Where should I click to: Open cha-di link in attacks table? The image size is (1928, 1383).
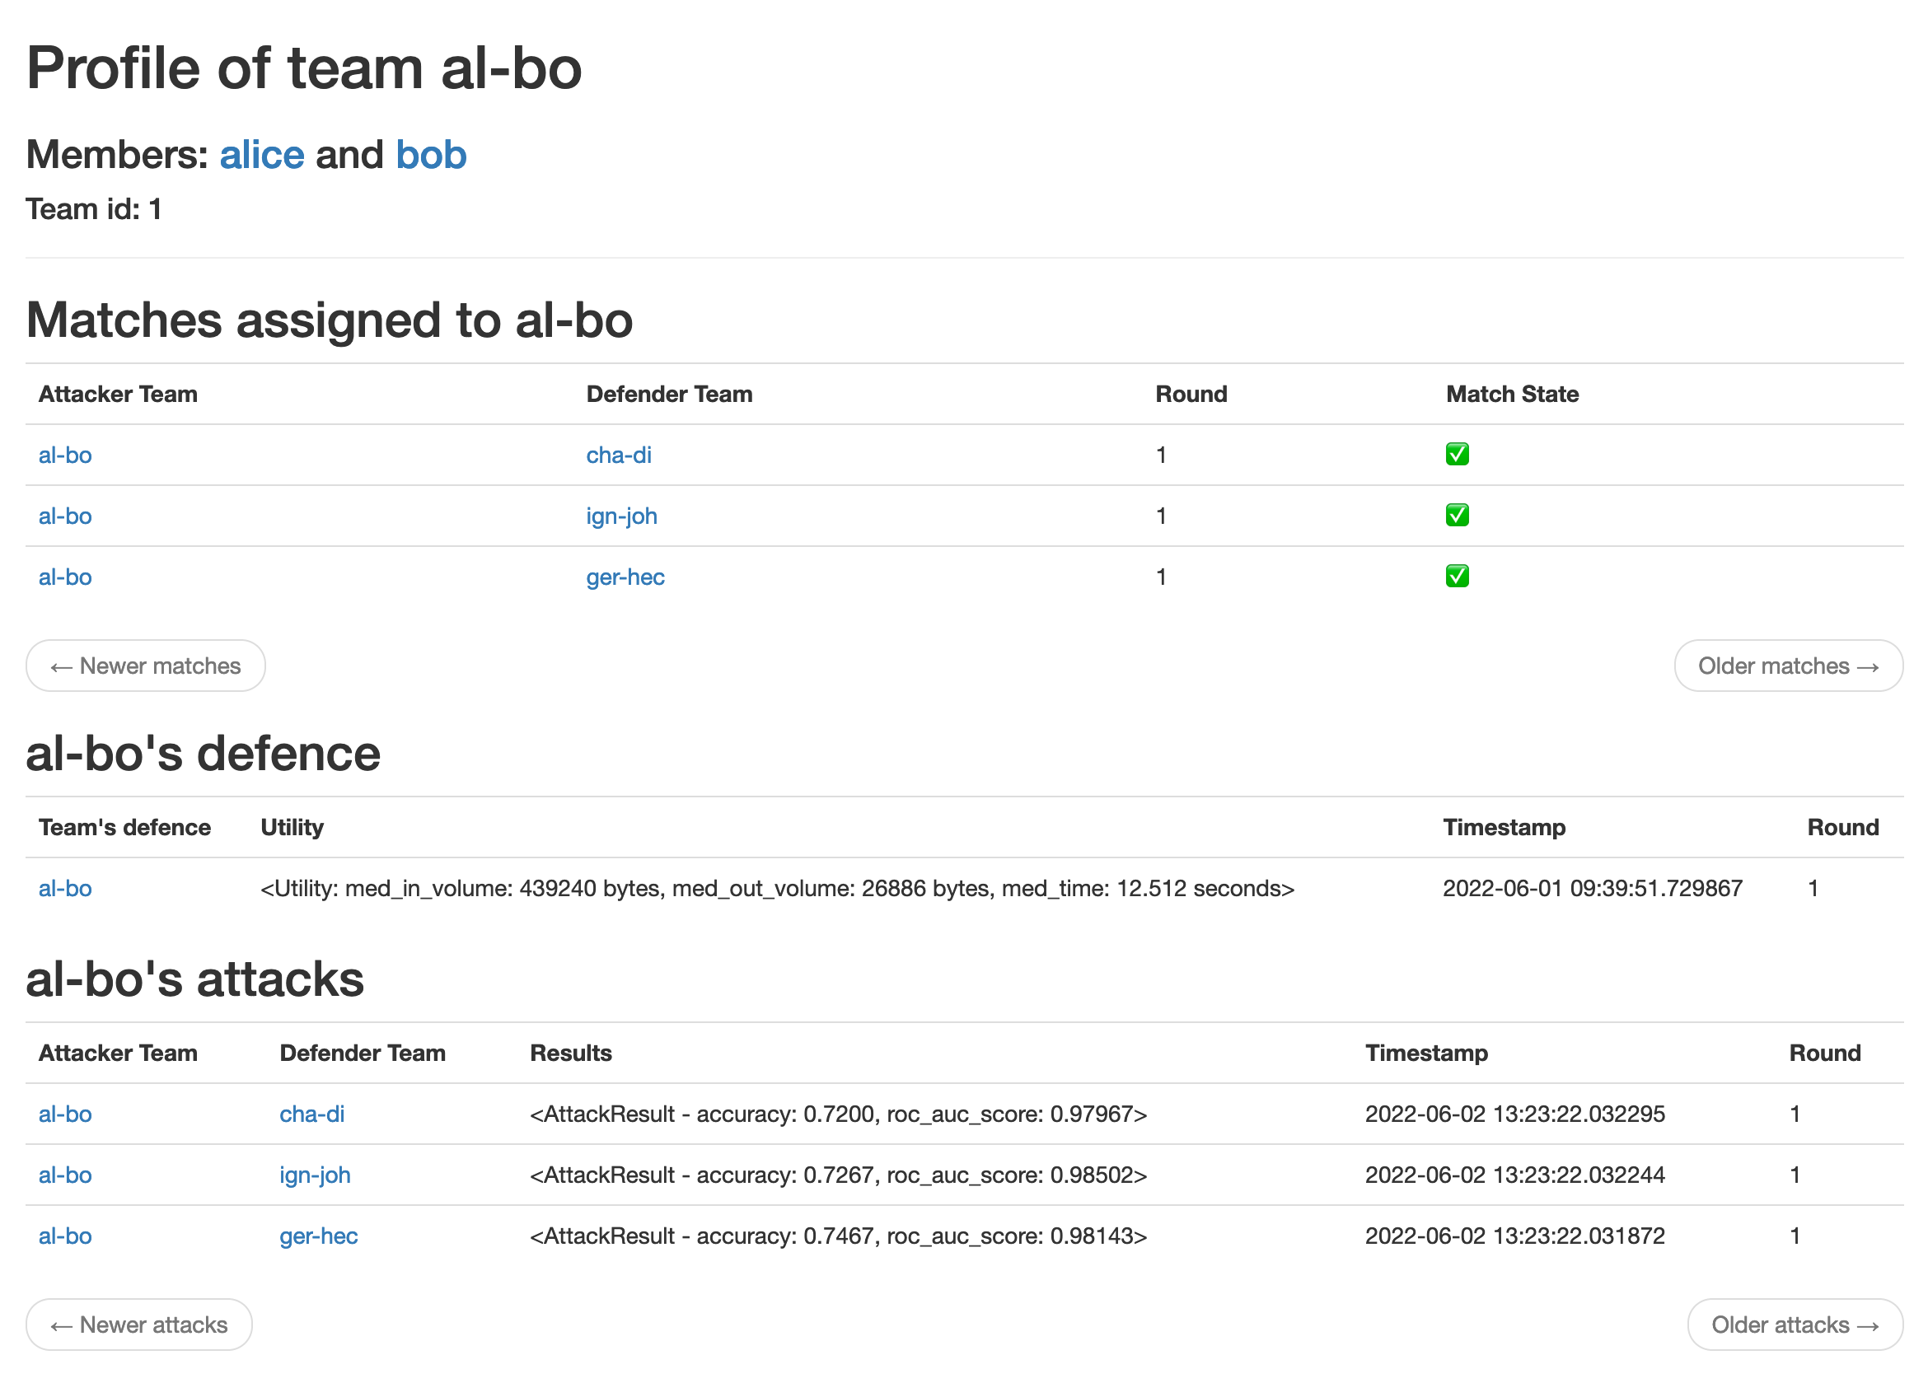(312, 1114)
